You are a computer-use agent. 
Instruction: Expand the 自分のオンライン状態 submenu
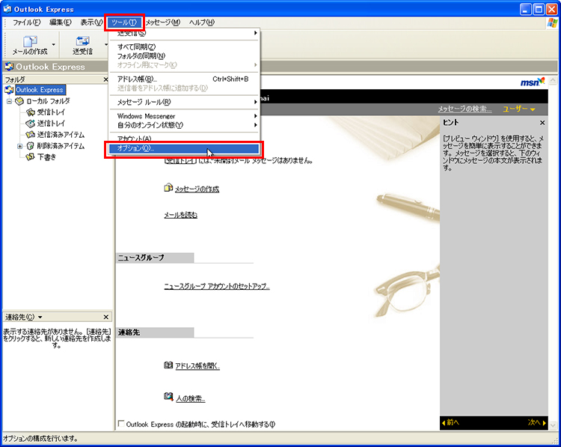[x=184, y=125]
